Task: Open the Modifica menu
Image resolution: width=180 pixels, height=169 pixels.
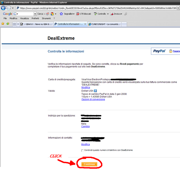Action: click(x=13, y=18)
